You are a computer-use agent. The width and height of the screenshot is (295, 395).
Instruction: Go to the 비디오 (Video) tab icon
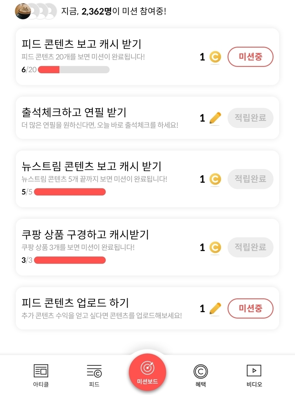click(254, 371)
